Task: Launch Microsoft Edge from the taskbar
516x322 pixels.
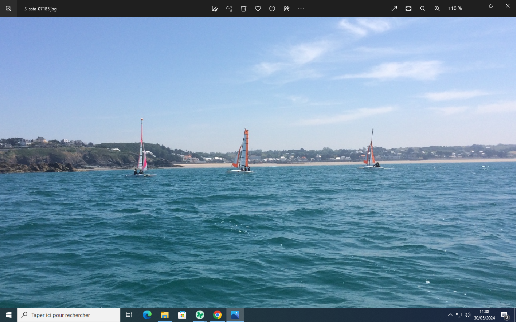Action: pos(147,315)
